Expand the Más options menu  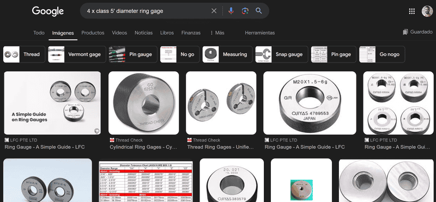(217, 33)
